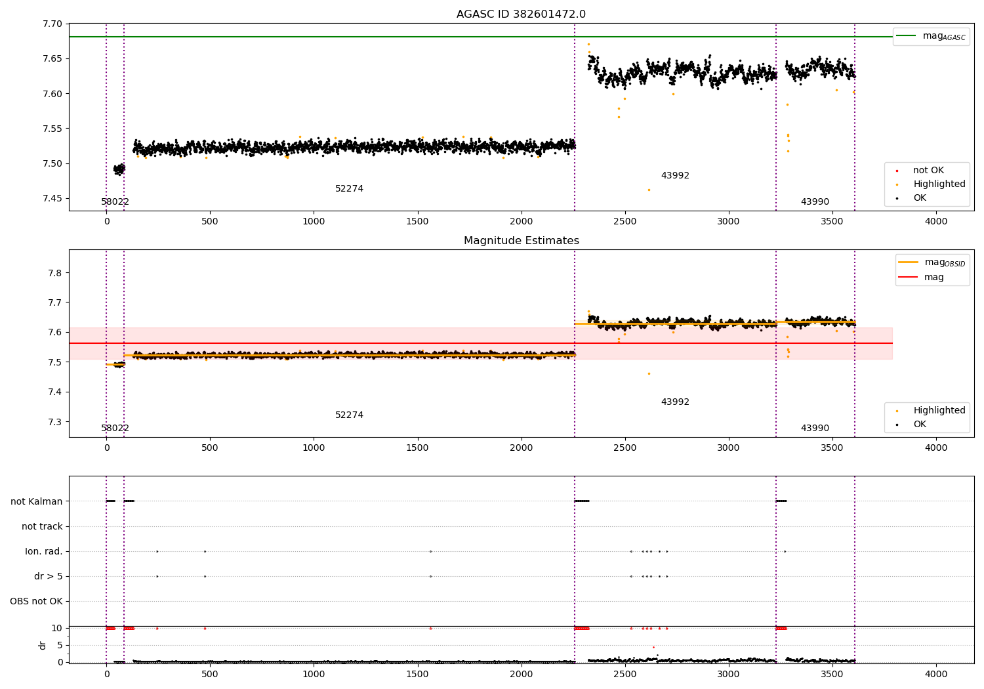
Task: Click the 7.3 y-axis tick label
Action: pyautogui.click(x=55, y=422)
